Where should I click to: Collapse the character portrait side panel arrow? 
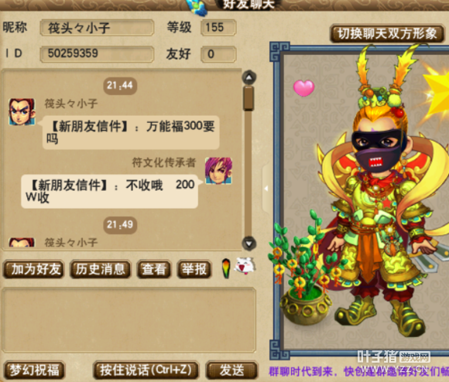click(266, 189)
